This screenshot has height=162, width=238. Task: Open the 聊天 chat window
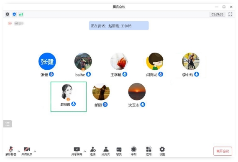pyautogui.click(x=119, y=151)
